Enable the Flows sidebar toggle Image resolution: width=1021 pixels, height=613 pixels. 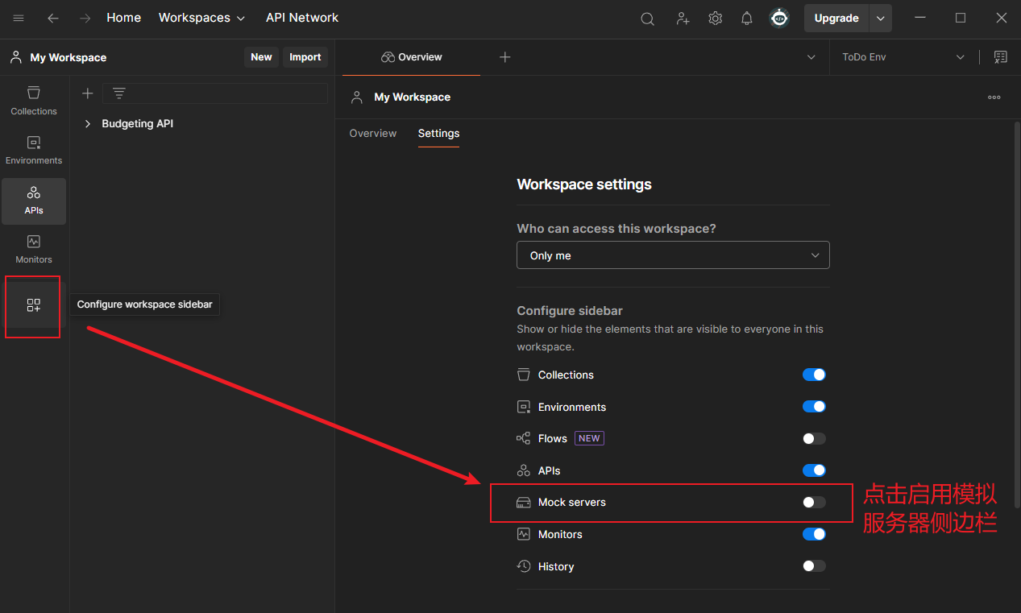click(x=814, y=438)
